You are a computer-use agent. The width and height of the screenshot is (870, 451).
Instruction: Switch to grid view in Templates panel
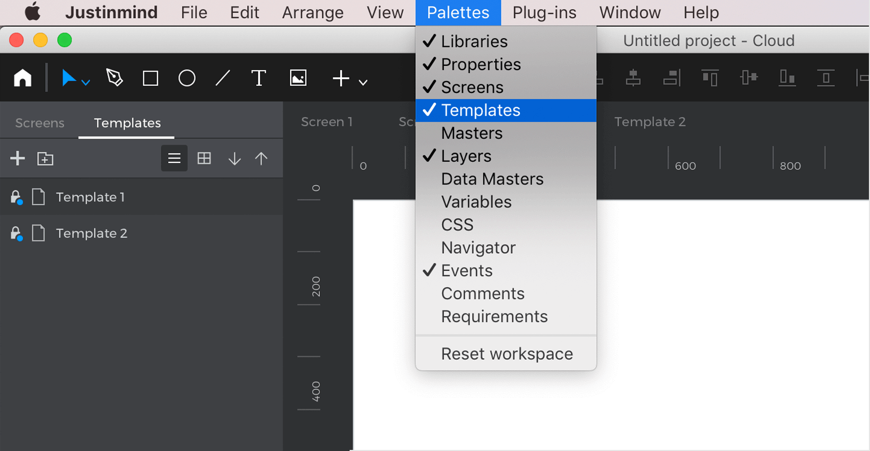pyautogui.click(x=204, y=158)
